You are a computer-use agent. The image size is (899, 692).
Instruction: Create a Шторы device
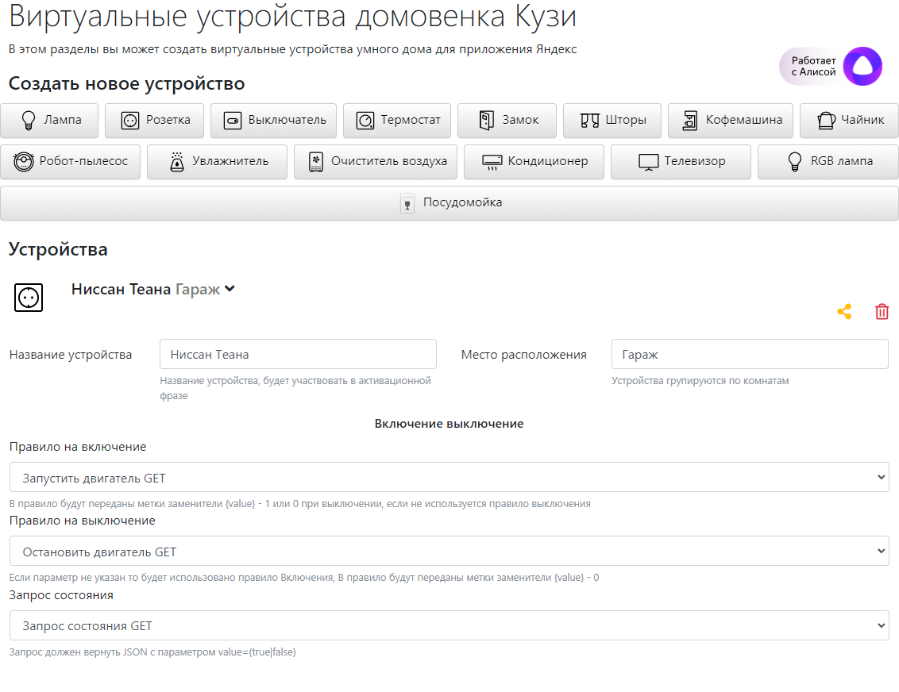(x=612, y=121)
